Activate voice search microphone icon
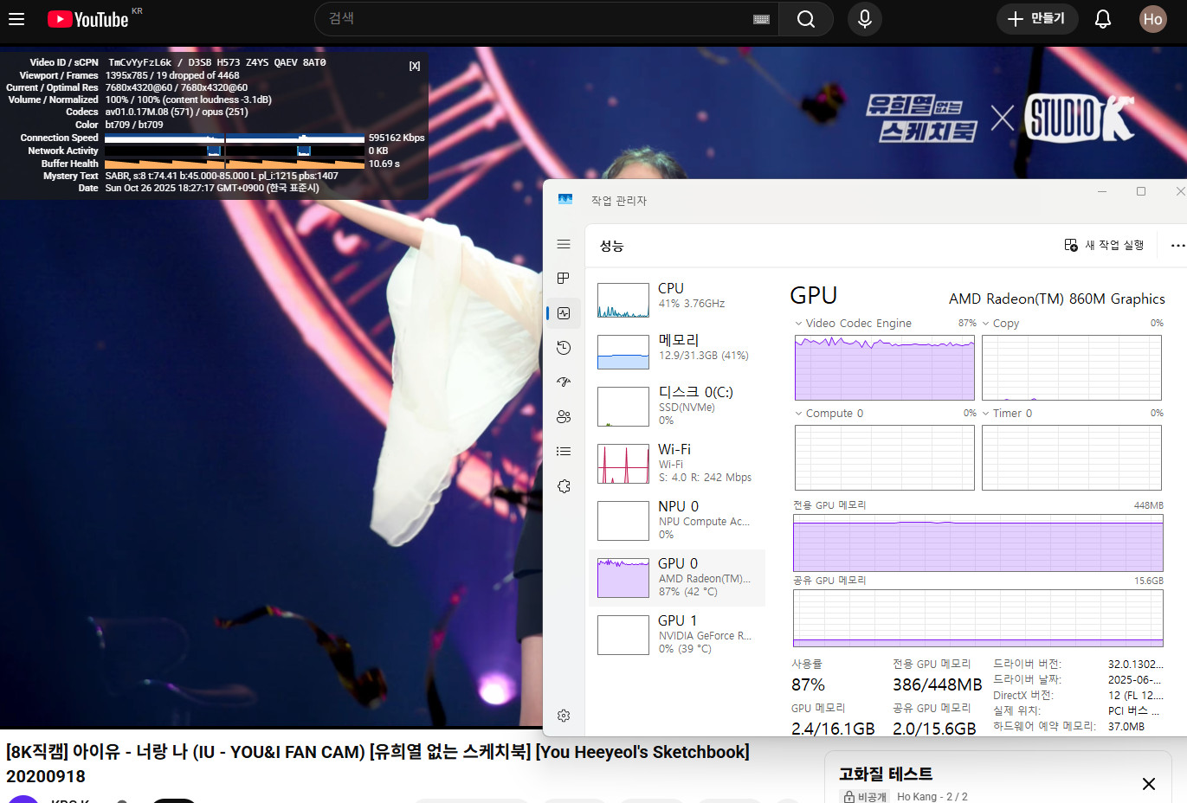Image resolution: width=1187 pixels, height=803 pixels. click(x=864, y=19)
